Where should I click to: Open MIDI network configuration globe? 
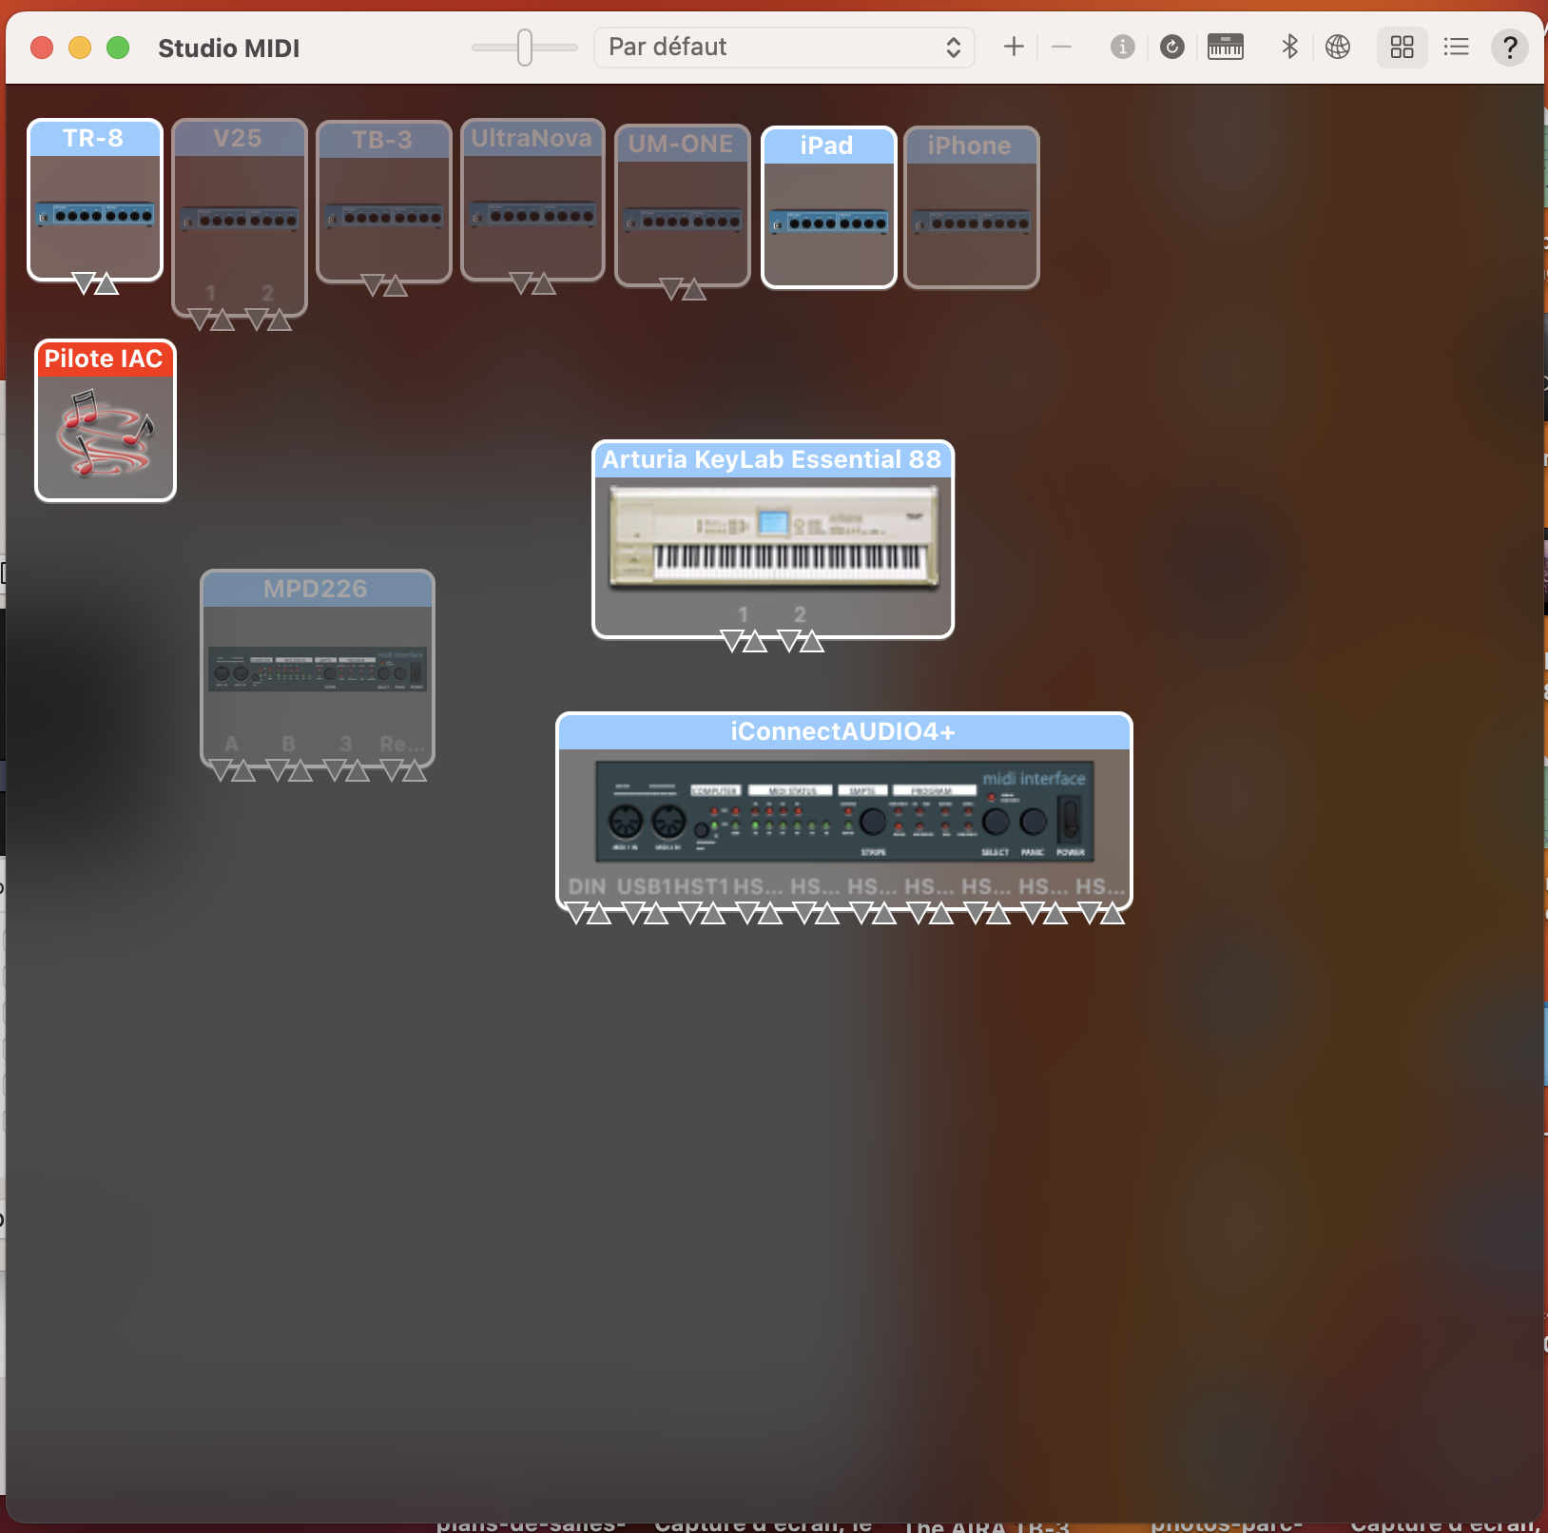pyautogui.click(x=1338, y=47)
